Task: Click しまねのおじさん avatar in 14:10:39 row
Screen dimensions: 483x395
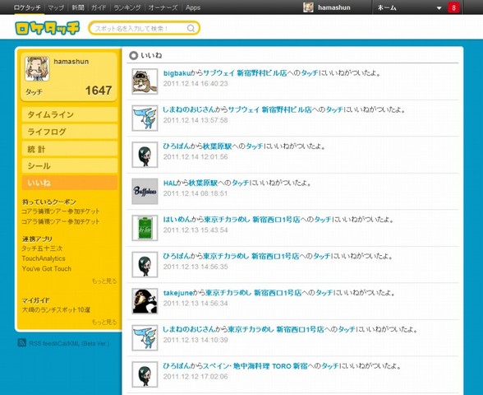Action: point(145,338)
